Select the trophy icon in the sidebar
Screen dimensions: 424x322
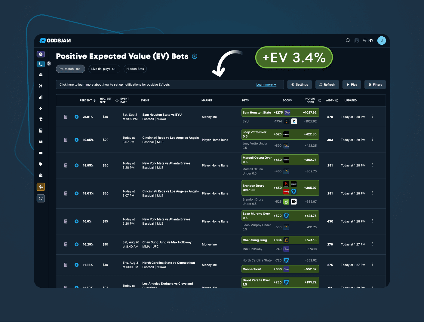coord(41,119)
